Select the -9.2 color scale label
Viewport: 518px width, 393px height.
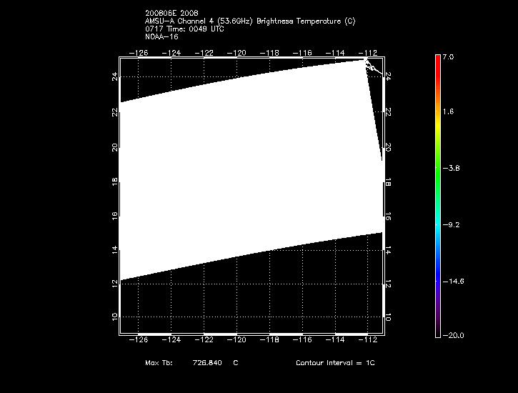[x=452, y=224]
